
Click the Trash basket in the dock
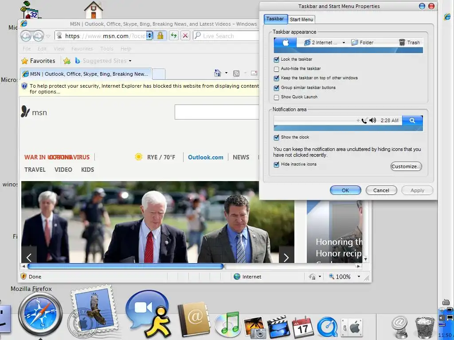tap(425, 327)
